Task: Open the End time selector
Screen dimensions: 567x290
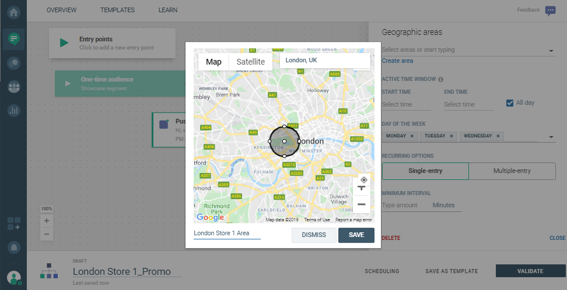Action: 468,104
